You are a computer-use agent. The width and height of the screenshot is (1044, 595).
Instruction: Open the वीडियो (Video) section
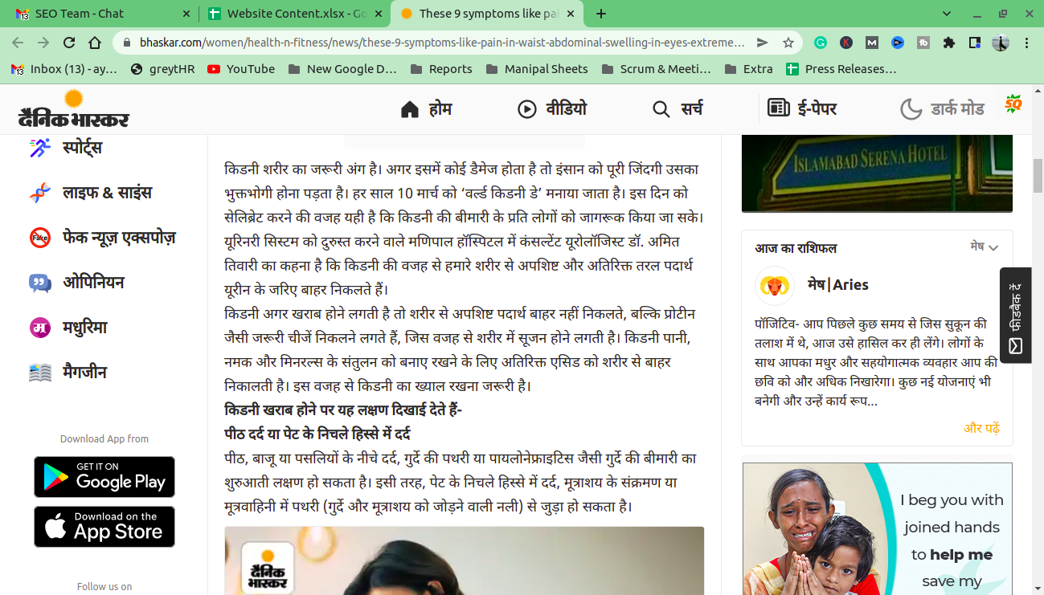click(552, 109)
